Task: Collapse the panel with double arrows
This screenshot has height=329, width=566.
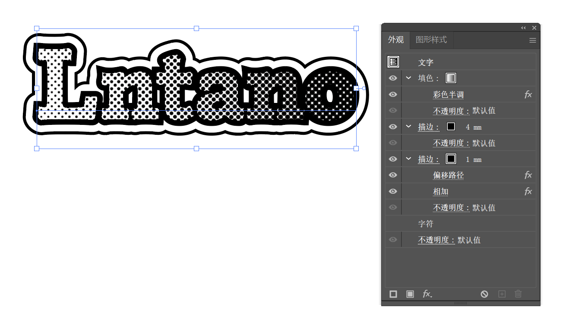Action: click(523, 28)
